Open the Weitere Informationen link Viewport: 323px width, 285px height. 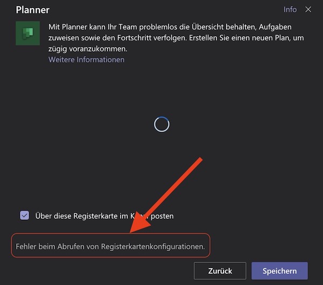coord(86,60)
